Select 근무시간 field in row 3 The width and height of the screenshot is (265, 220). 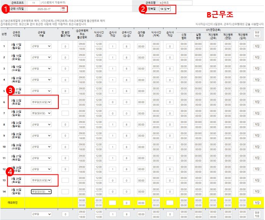click(126, 68)
